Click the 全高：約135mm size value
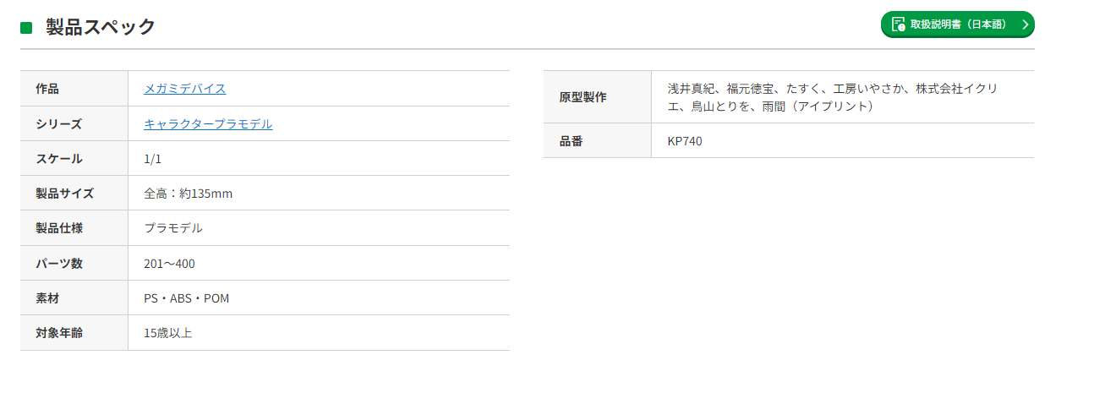Viewport: 1094px width, 404px height. tap(188, 194)
